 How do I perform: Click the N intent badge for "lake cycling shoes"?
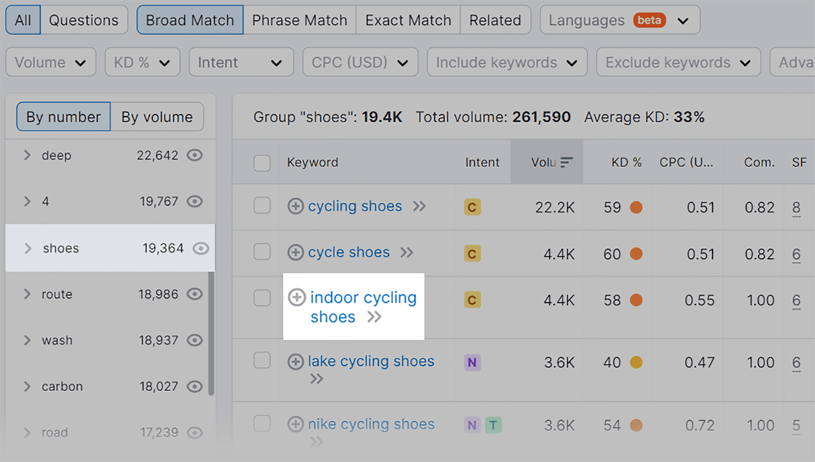(472, 362)
